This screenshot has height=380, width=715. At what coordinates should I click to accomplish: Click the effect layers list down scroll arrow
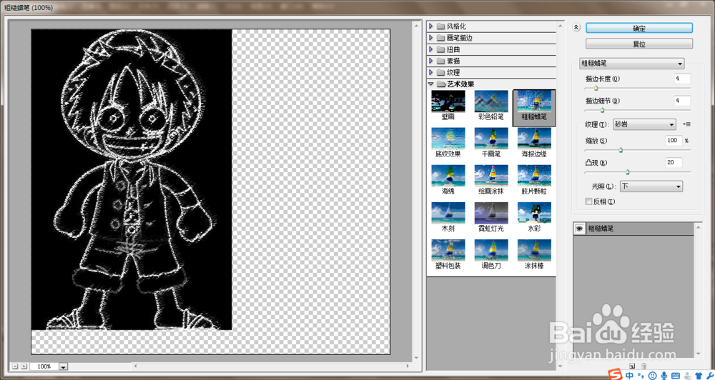point(698,354)
